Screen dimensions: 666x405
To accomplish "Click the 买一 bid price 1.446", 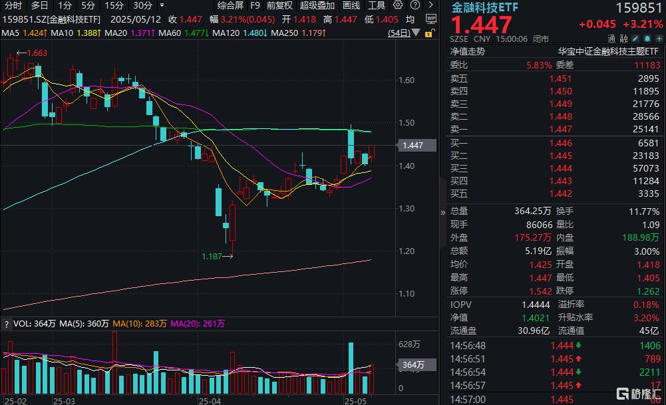I will (560, 143).
